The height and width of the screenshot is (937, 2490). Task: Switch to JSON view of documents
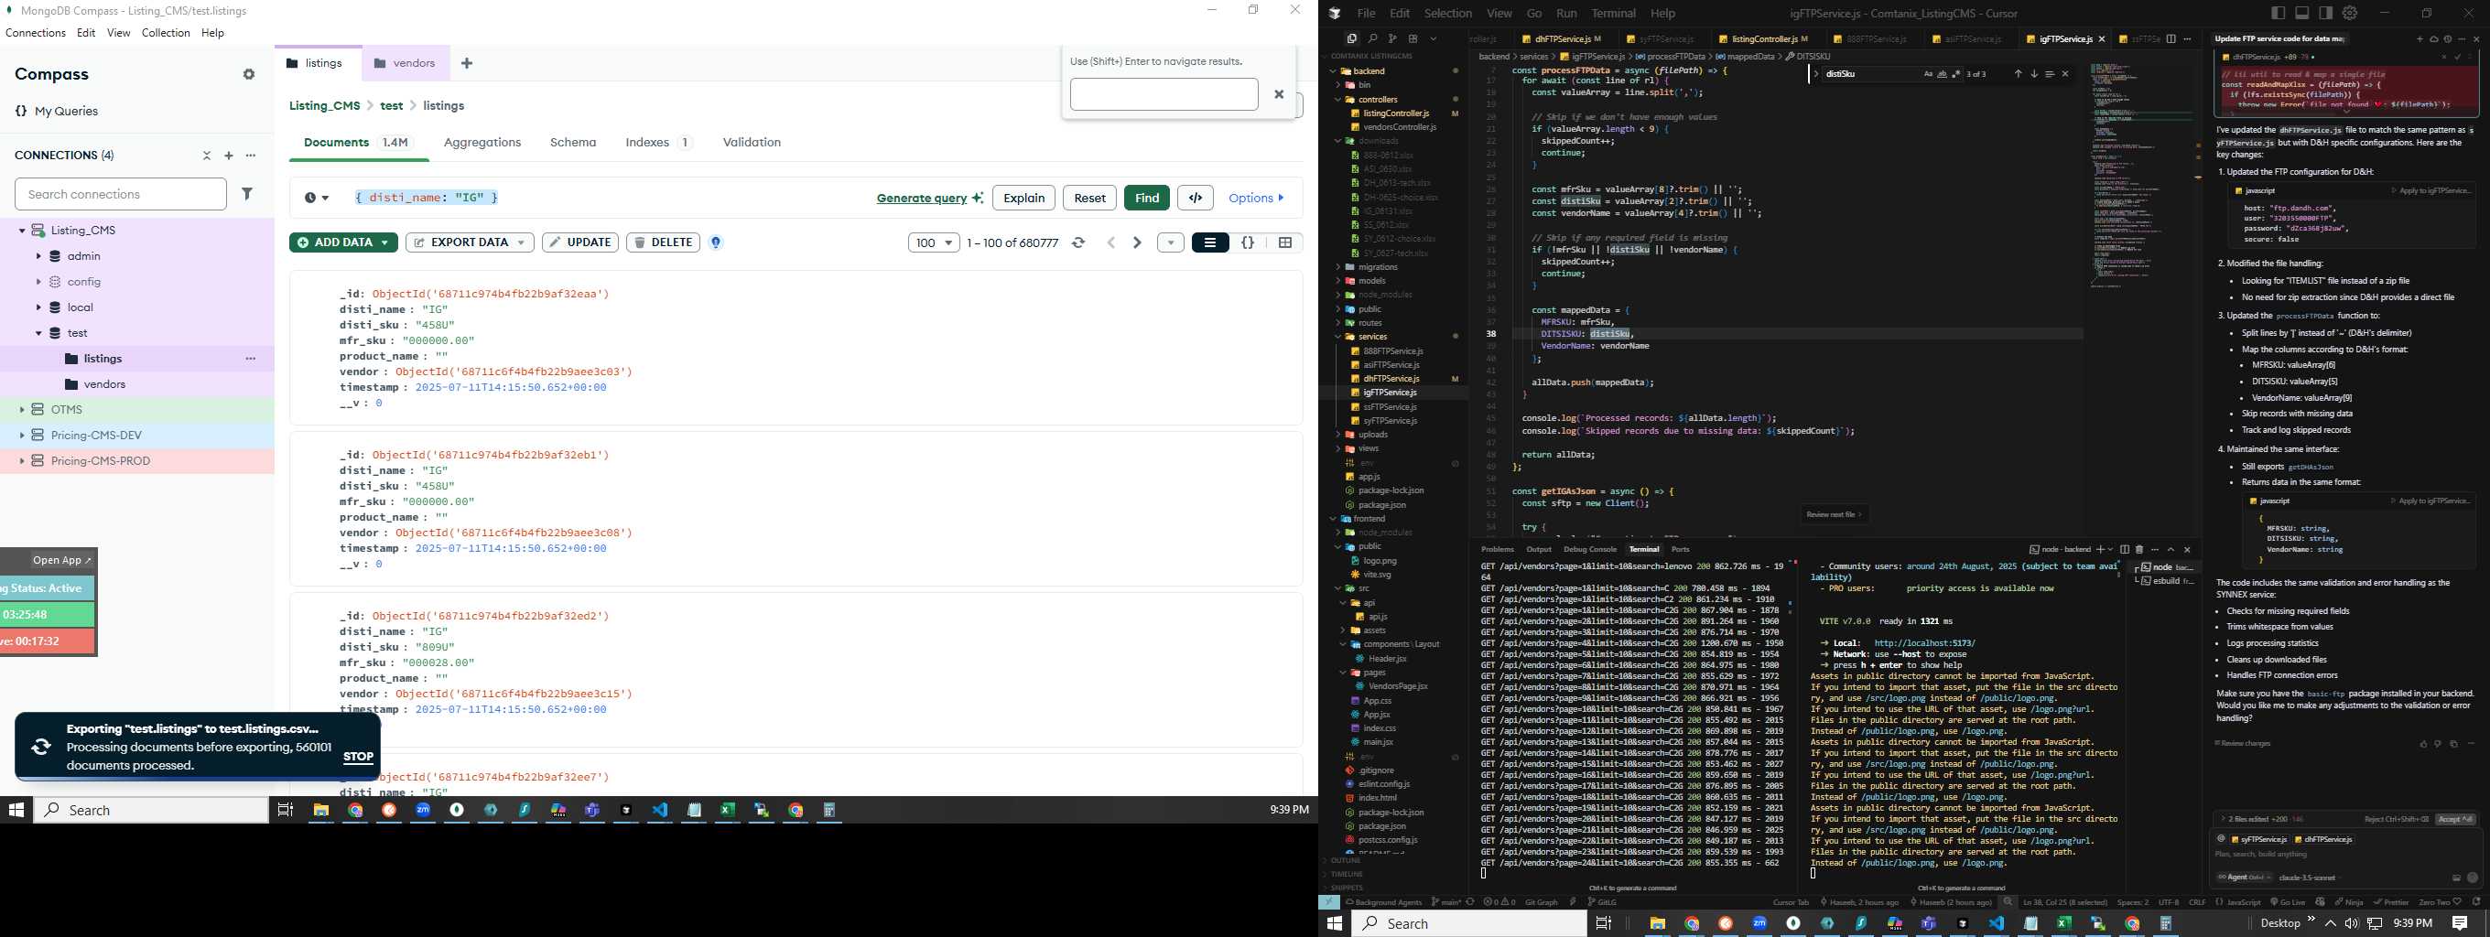[1248, 242]
